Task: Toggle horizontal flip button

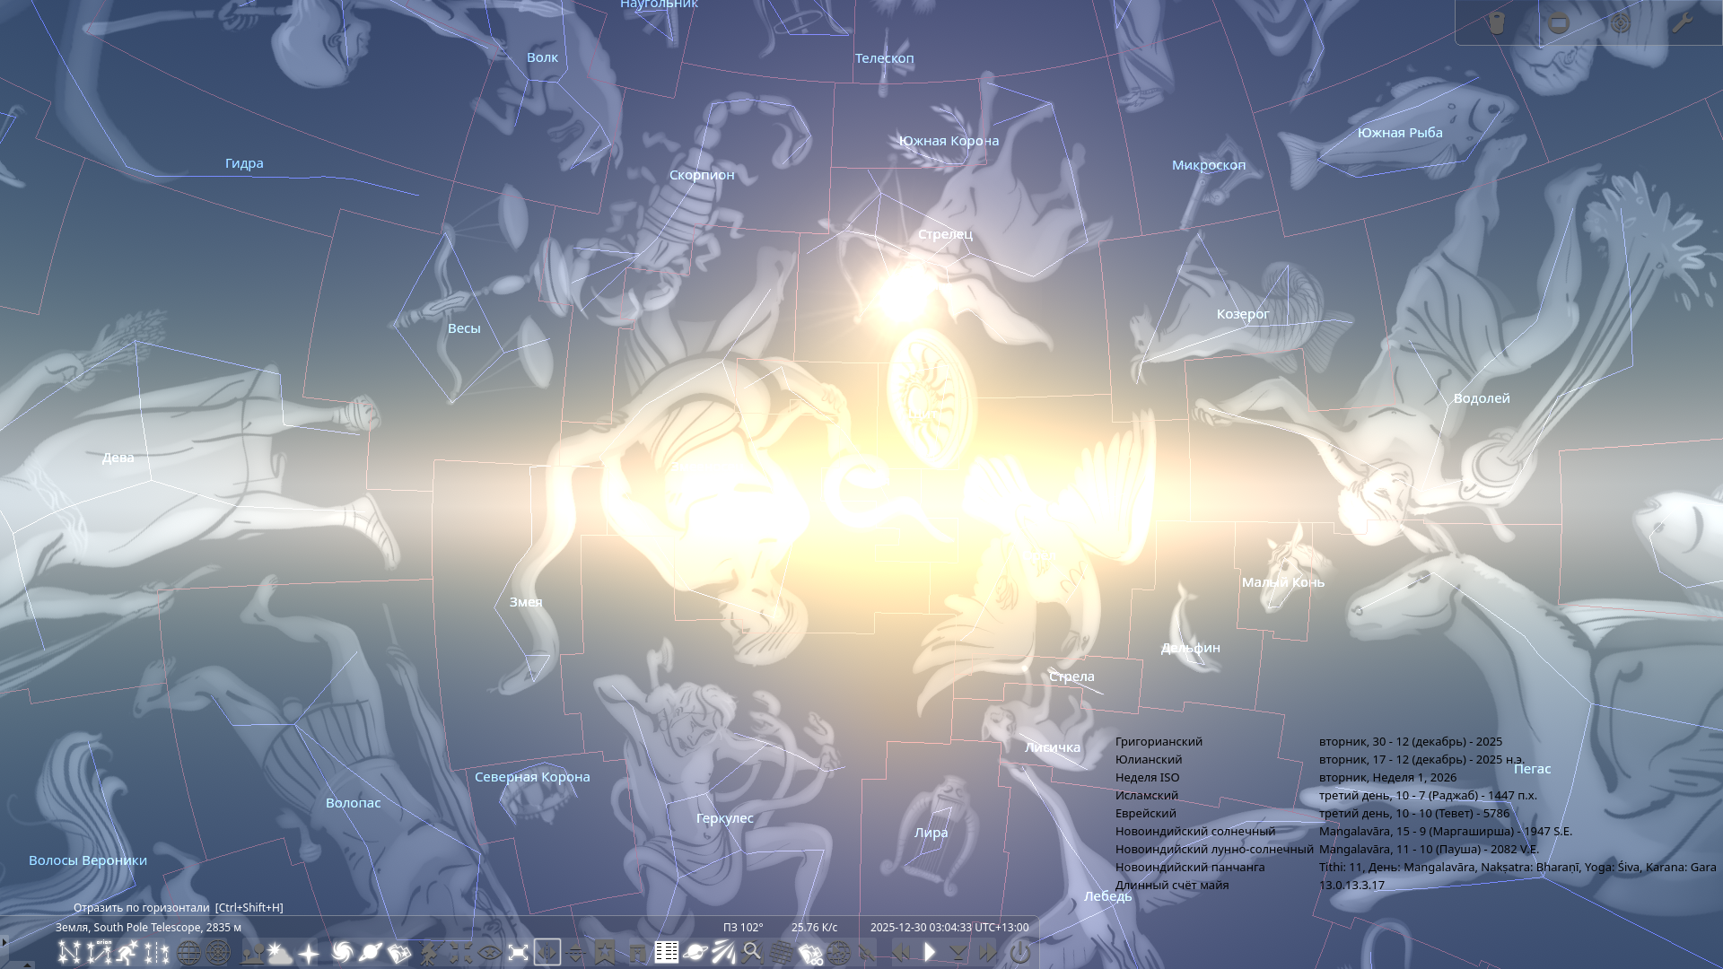Action: click(547, 952)
